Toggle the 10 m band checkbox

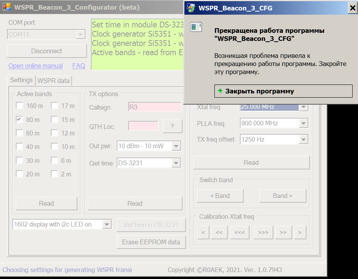(54, 147)
